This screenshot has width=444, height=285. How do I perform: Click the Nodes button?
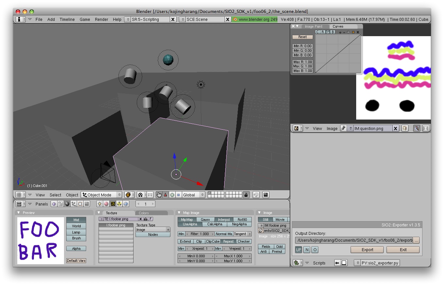[153, 235]
